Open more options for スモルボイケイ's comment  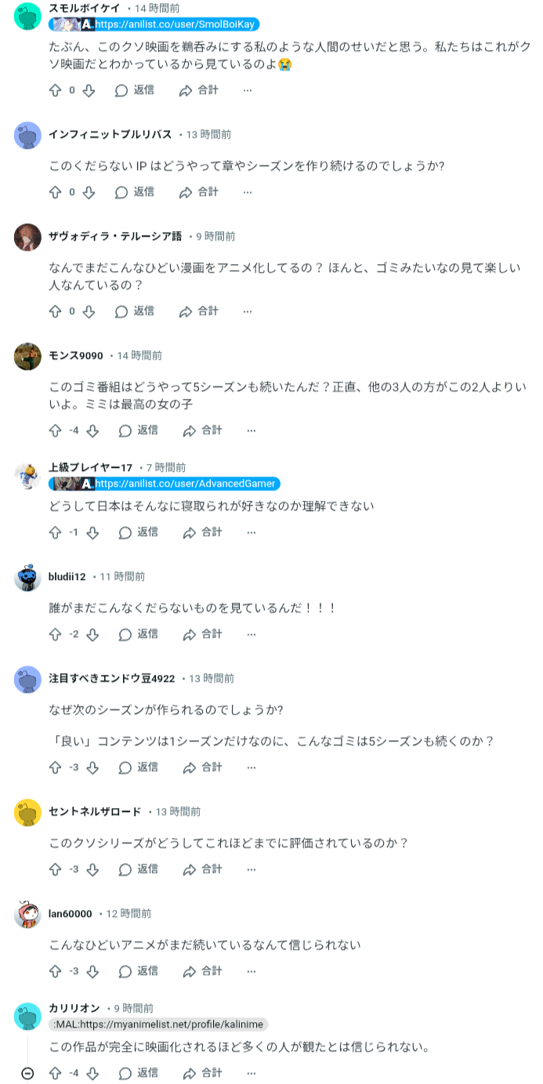[248, 90]
